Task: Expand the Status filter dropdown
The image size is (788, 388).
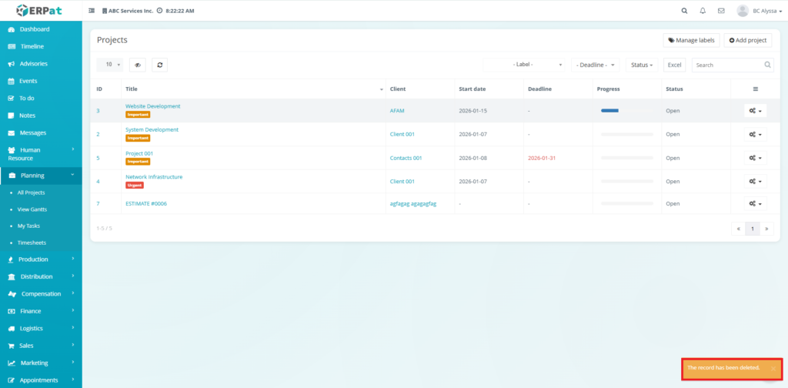Action: point(642,65)
